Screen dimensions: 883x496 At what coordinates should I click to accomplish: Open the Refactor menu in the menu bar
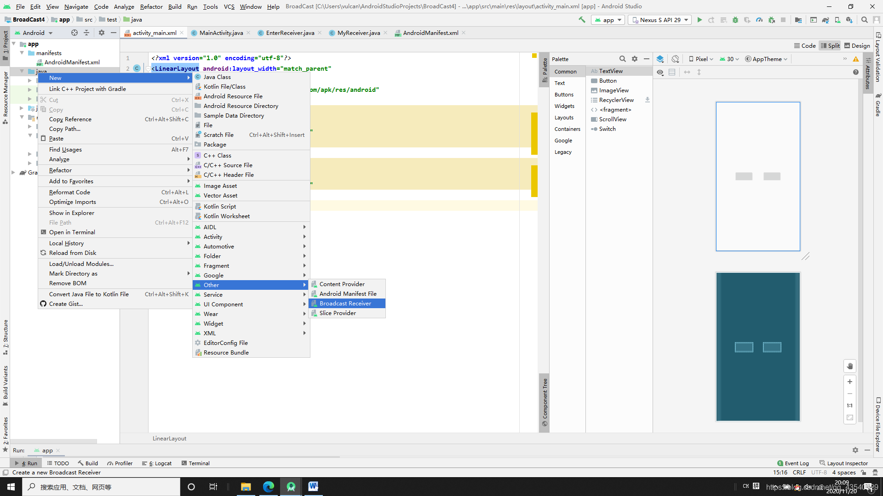point(151,6)
